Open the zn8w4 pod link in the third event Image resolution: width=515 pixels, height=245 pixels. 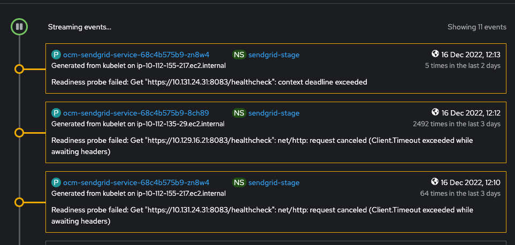tap(136, 182)
